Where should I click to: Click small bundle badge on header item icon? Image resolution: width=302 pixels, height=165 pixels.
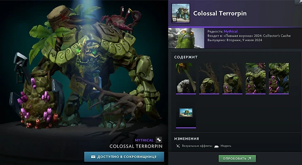point(174,19)
